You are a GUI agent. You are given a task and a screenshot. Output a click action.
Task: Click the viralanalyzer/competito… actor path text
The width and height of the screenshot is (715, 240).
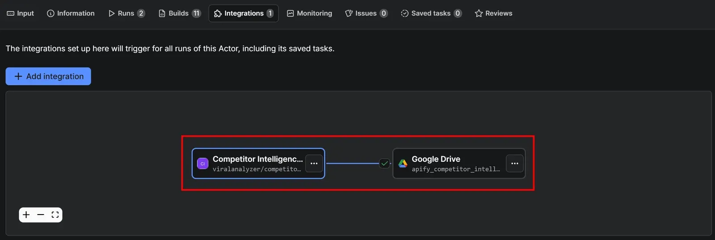tap(257, 169)
